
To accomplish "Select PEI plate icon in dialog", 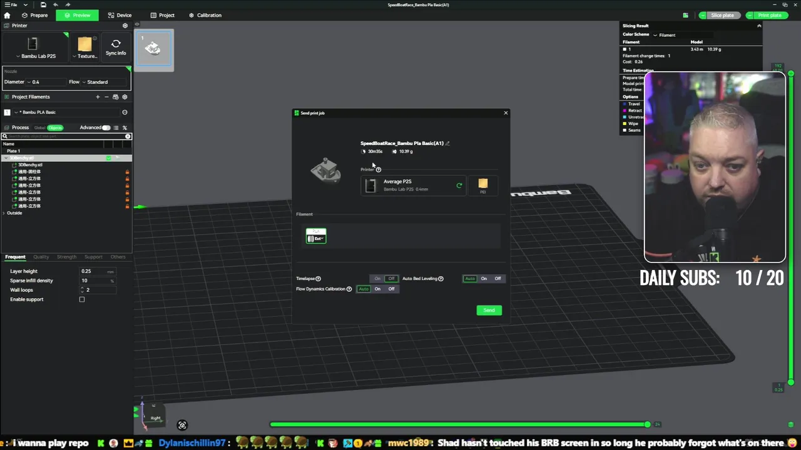I will click(x=482, y=185).
